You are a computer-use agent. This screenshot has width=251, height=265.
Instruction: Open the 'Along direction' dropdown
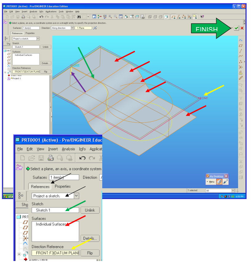tap(72, 28)
